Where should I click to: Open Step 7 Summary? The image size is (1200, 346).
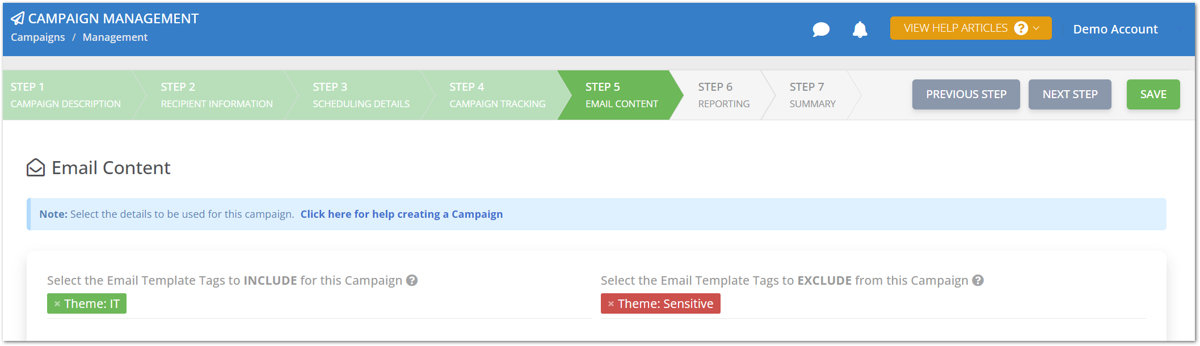(x=812, y=95)
